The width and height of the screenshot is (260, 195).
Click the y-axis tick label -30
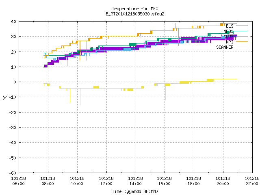[x=13, y=128]
